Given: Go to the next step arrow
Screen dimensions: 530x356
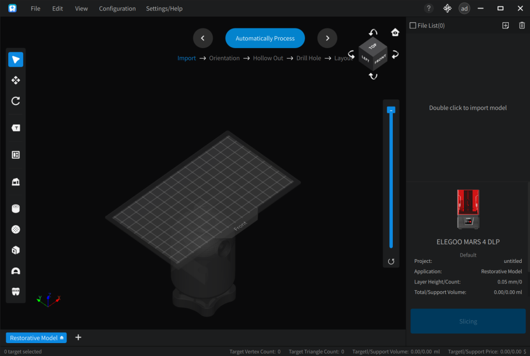Looking at the screenshot, I should coord(327,38).
